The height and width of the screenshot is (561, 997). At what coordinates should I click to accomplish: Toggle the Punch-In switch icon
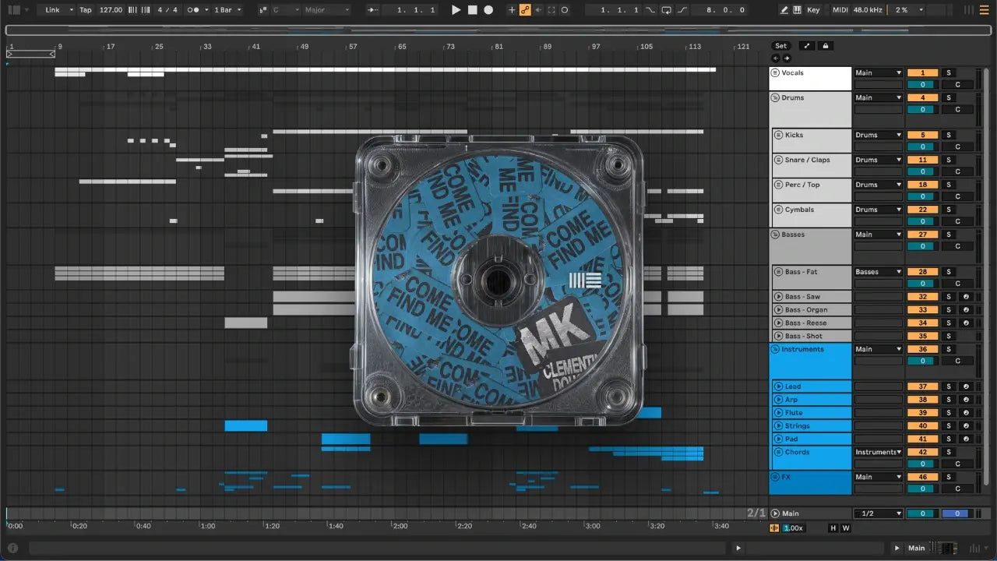[651, 10]
